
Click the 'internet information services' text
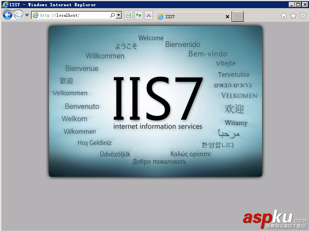pyautogui.click(x=158, y=126)
